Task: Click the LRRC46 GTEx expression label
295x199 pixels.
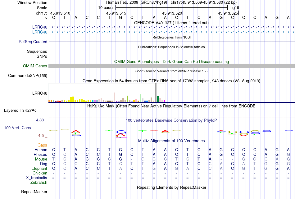Action: click(x=40, y=93)
